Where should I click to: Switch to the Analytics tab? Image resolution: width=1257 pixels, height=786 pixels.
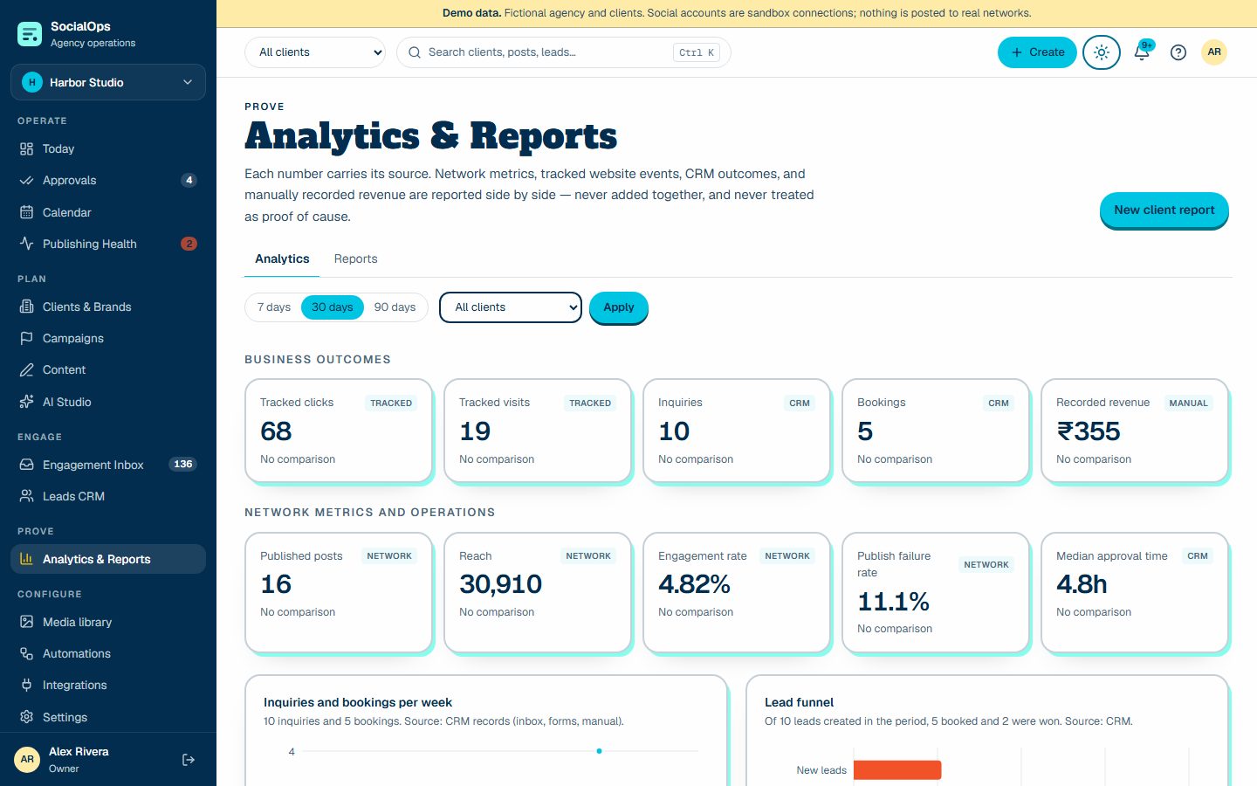click(282, 259)
